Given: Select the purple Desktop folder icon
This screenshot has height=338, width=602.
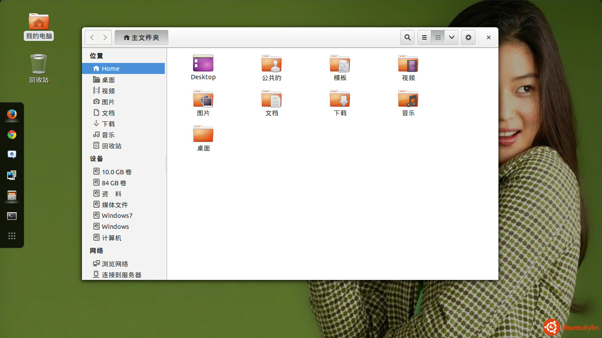Looking at the screenshot, I should pyautogui.click(x=203, y=67).
